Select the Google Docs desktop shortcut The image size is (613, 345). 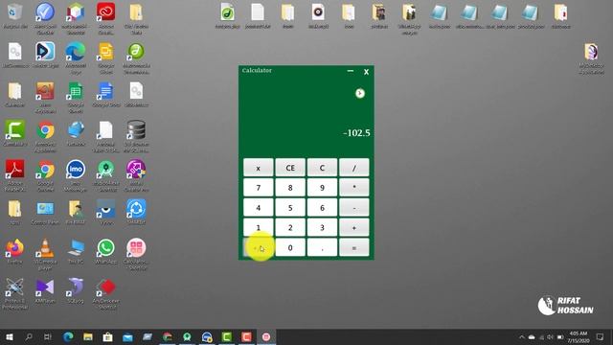pyautogui.click(x=106, y=94)
